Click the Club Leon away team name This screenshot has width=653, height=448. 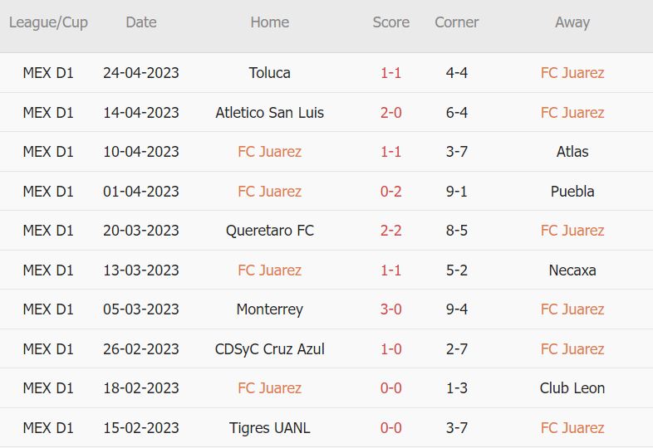click(x=572, y=388)
